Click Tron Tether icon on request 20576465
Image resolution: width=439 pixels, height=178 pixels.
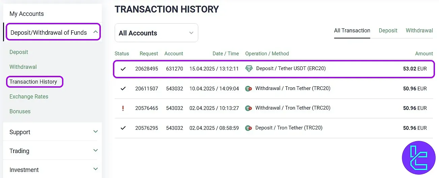tap(248, 108)
